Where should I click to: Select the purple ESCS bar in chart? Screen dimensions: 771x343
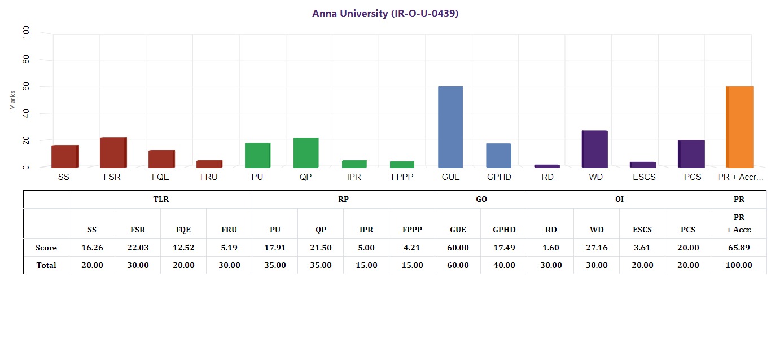pyautogui.click(x=643, y=165)
